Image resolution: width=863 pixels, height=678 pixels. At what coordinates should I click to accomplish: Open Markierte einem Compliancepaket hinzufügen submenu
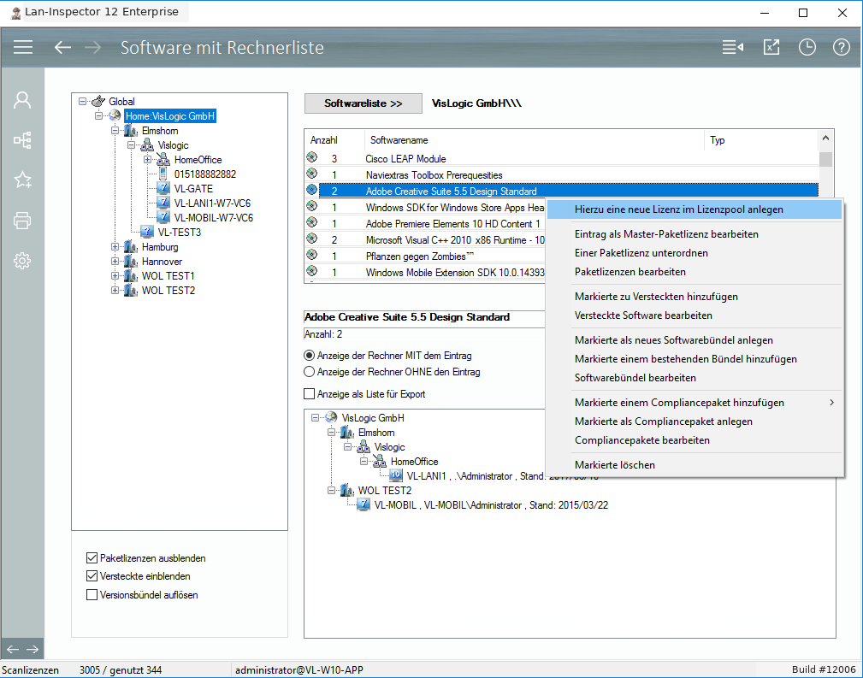point(695,403)
